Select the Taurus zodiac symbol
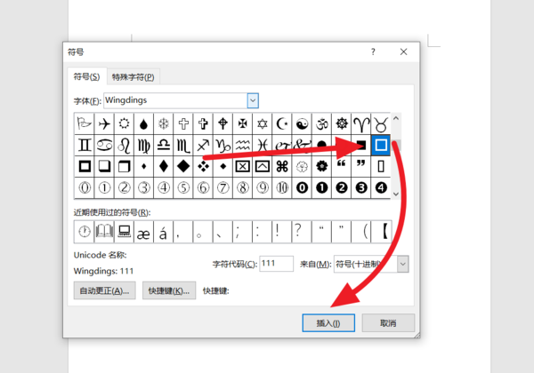Image resolution: width=534 pixels, height=373 pixels. tap(381, 124)
